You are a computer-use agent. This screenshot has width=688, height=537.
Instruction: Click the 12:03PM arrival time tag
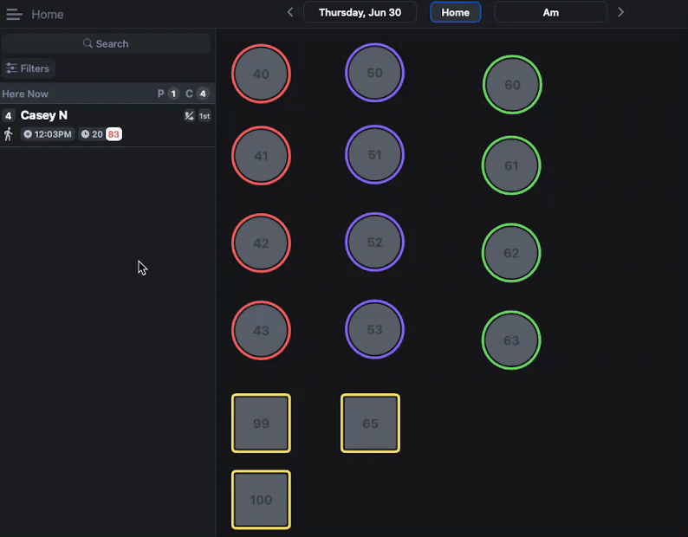pyautogui.click(x=48, y=134)
